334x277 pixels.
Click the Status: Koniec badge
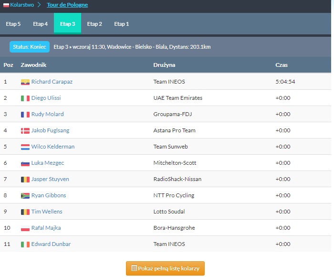click(x=30, y=47)
